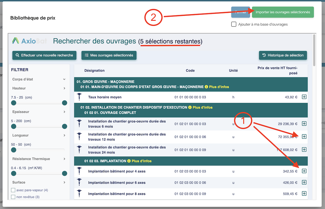The height and width of the screenshot is (209, 325).
Task: Add 'Implantation bâtiment pour 4 axes' plus icon
Action: (304, 171)
